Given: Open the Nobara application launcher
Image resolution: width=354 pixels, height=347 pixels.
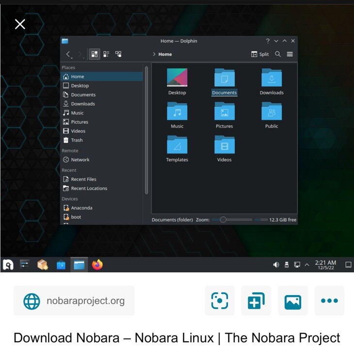Looking at the screenshot, I should click(8, 264).
